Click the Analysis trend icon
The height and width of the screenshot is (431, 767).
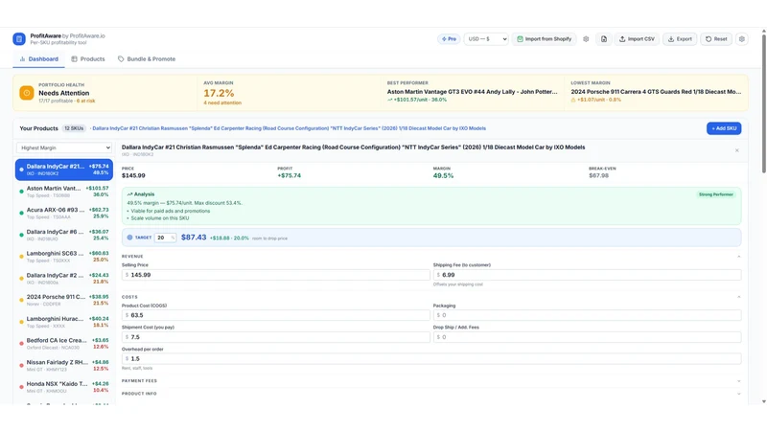pos(129,194)
